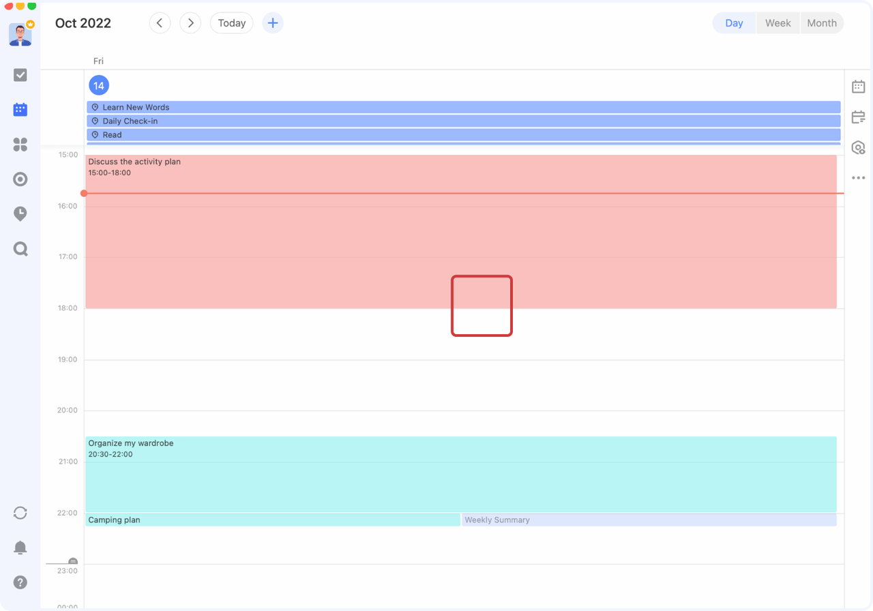This screenshot has height=611, width=873.
Task: Click location pin icon on Learn New Words
Action: 95,107
